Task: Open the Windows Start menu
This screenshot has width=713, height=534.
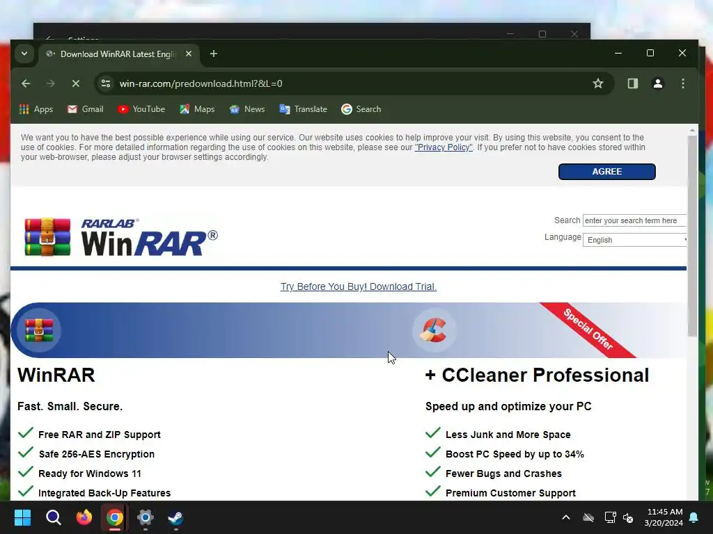Action: point(22,517)
